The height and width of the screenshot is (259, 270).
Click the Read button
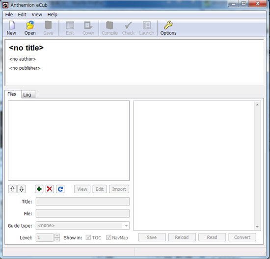pos(212,237)
